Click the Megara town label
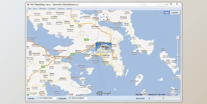This screenshot has height=104, width=207. click(x=78, y=51)
